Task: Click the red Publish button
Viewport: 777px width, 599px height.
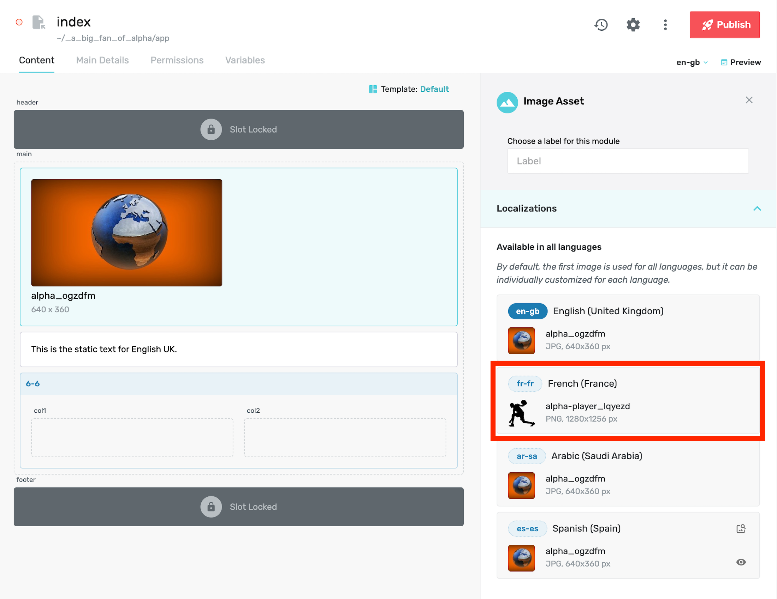Action: coord(724,24)
